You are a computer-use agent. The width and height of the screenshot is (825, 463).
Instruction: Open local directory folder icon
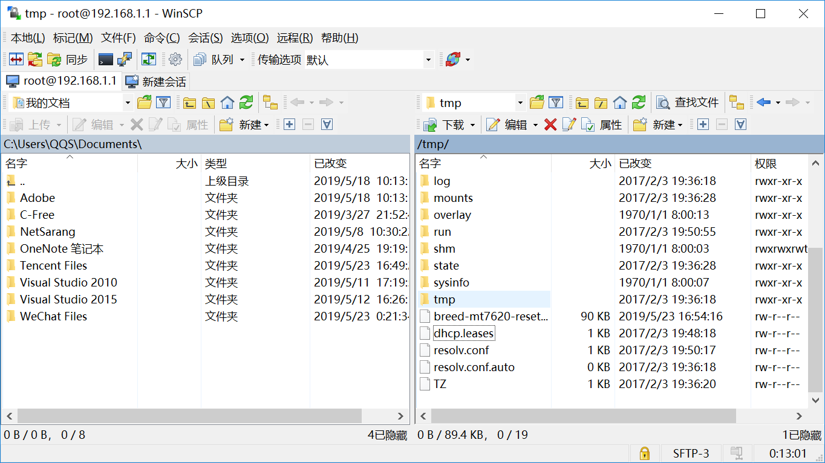[145, 102]
